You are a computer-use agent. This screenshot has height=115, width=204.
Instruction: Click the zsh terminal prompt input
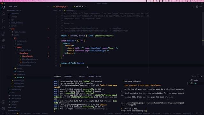146,111
